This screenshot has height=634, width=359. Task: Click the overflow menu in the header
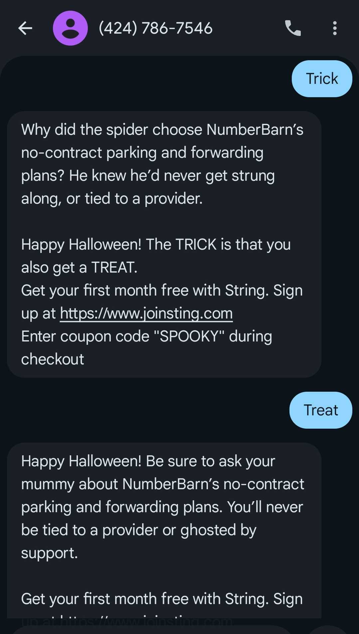(335, 28)
